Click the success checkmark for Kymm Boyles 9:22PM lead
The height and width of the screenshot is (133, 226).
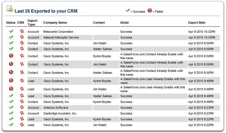11,119
